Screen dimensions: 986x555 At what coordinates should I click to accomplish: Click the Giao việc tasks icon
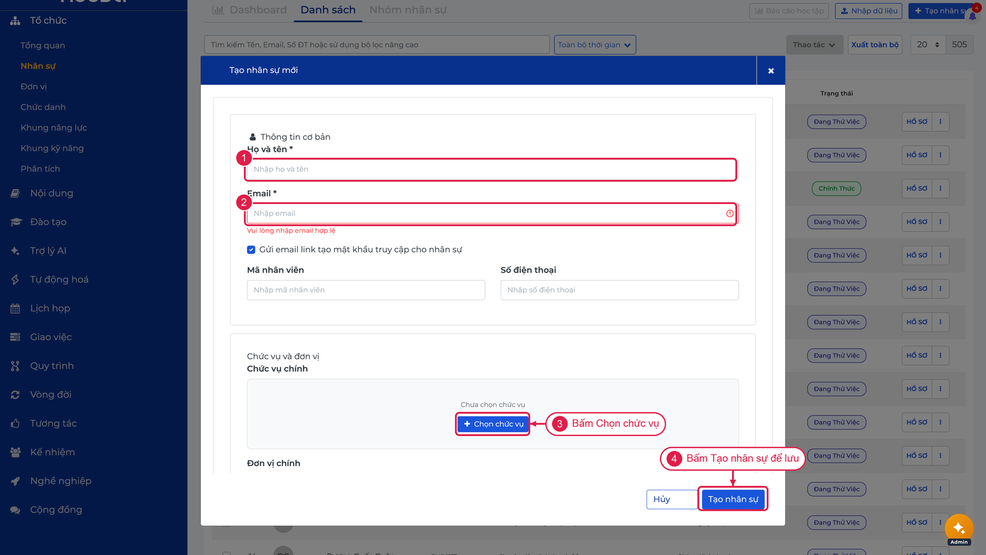pyautogui.click(x=15, y=337)
